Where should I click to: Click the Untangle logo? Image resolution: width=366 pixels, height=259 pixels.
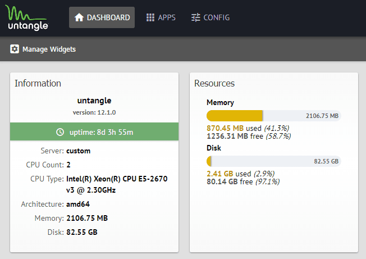(28, 17)
